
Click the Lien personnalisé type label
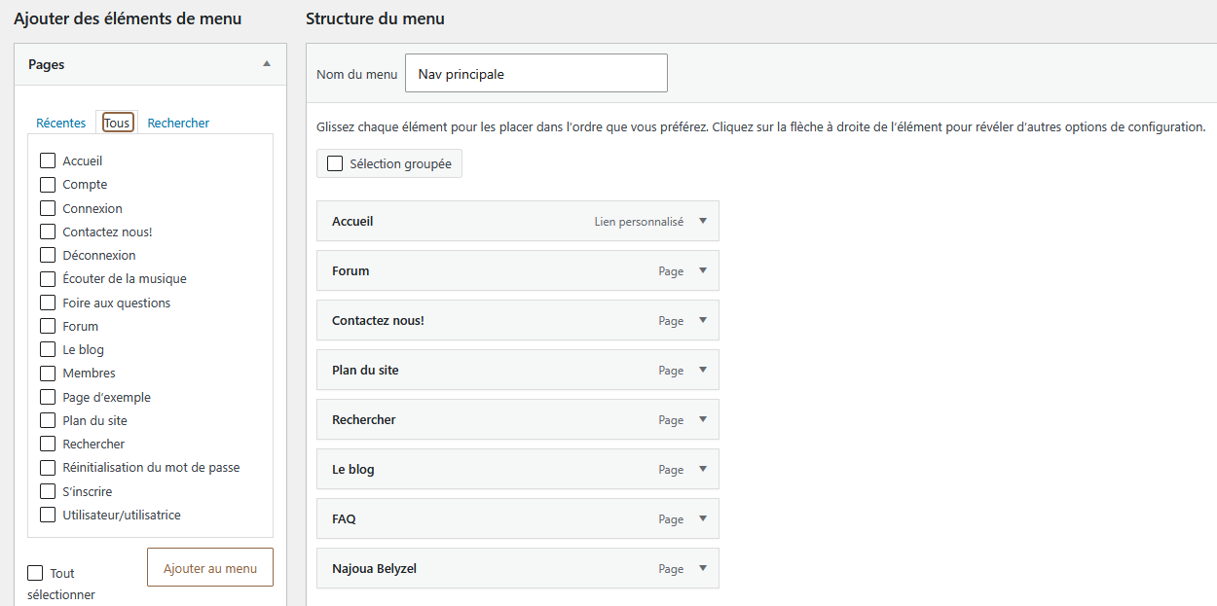pyautogui.click(x=639, y=222)
